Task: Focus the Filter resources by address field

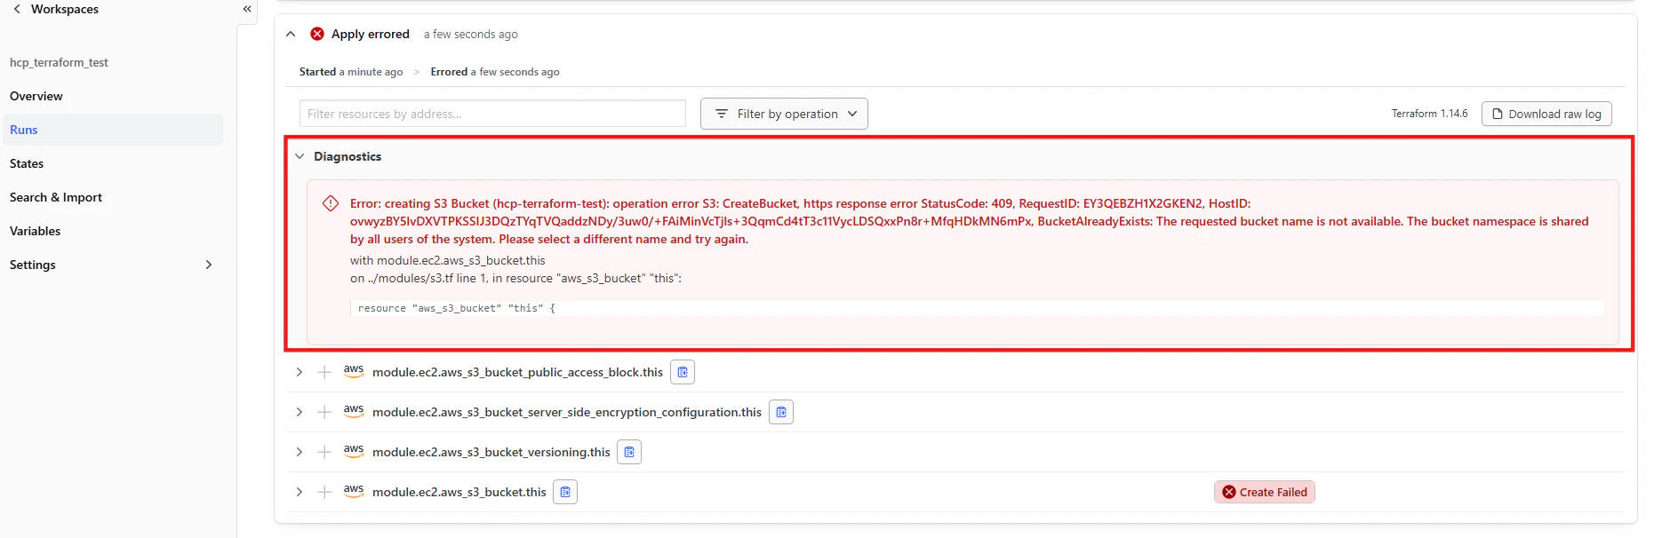Action: (x=492, y=114)
